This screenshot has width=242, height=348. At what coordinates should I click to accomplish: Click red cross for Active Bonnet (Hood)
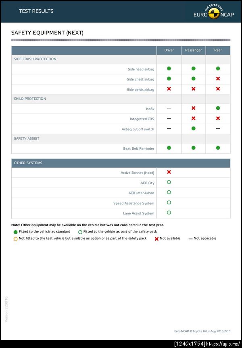pyautogui.click(x=169, y=172)
